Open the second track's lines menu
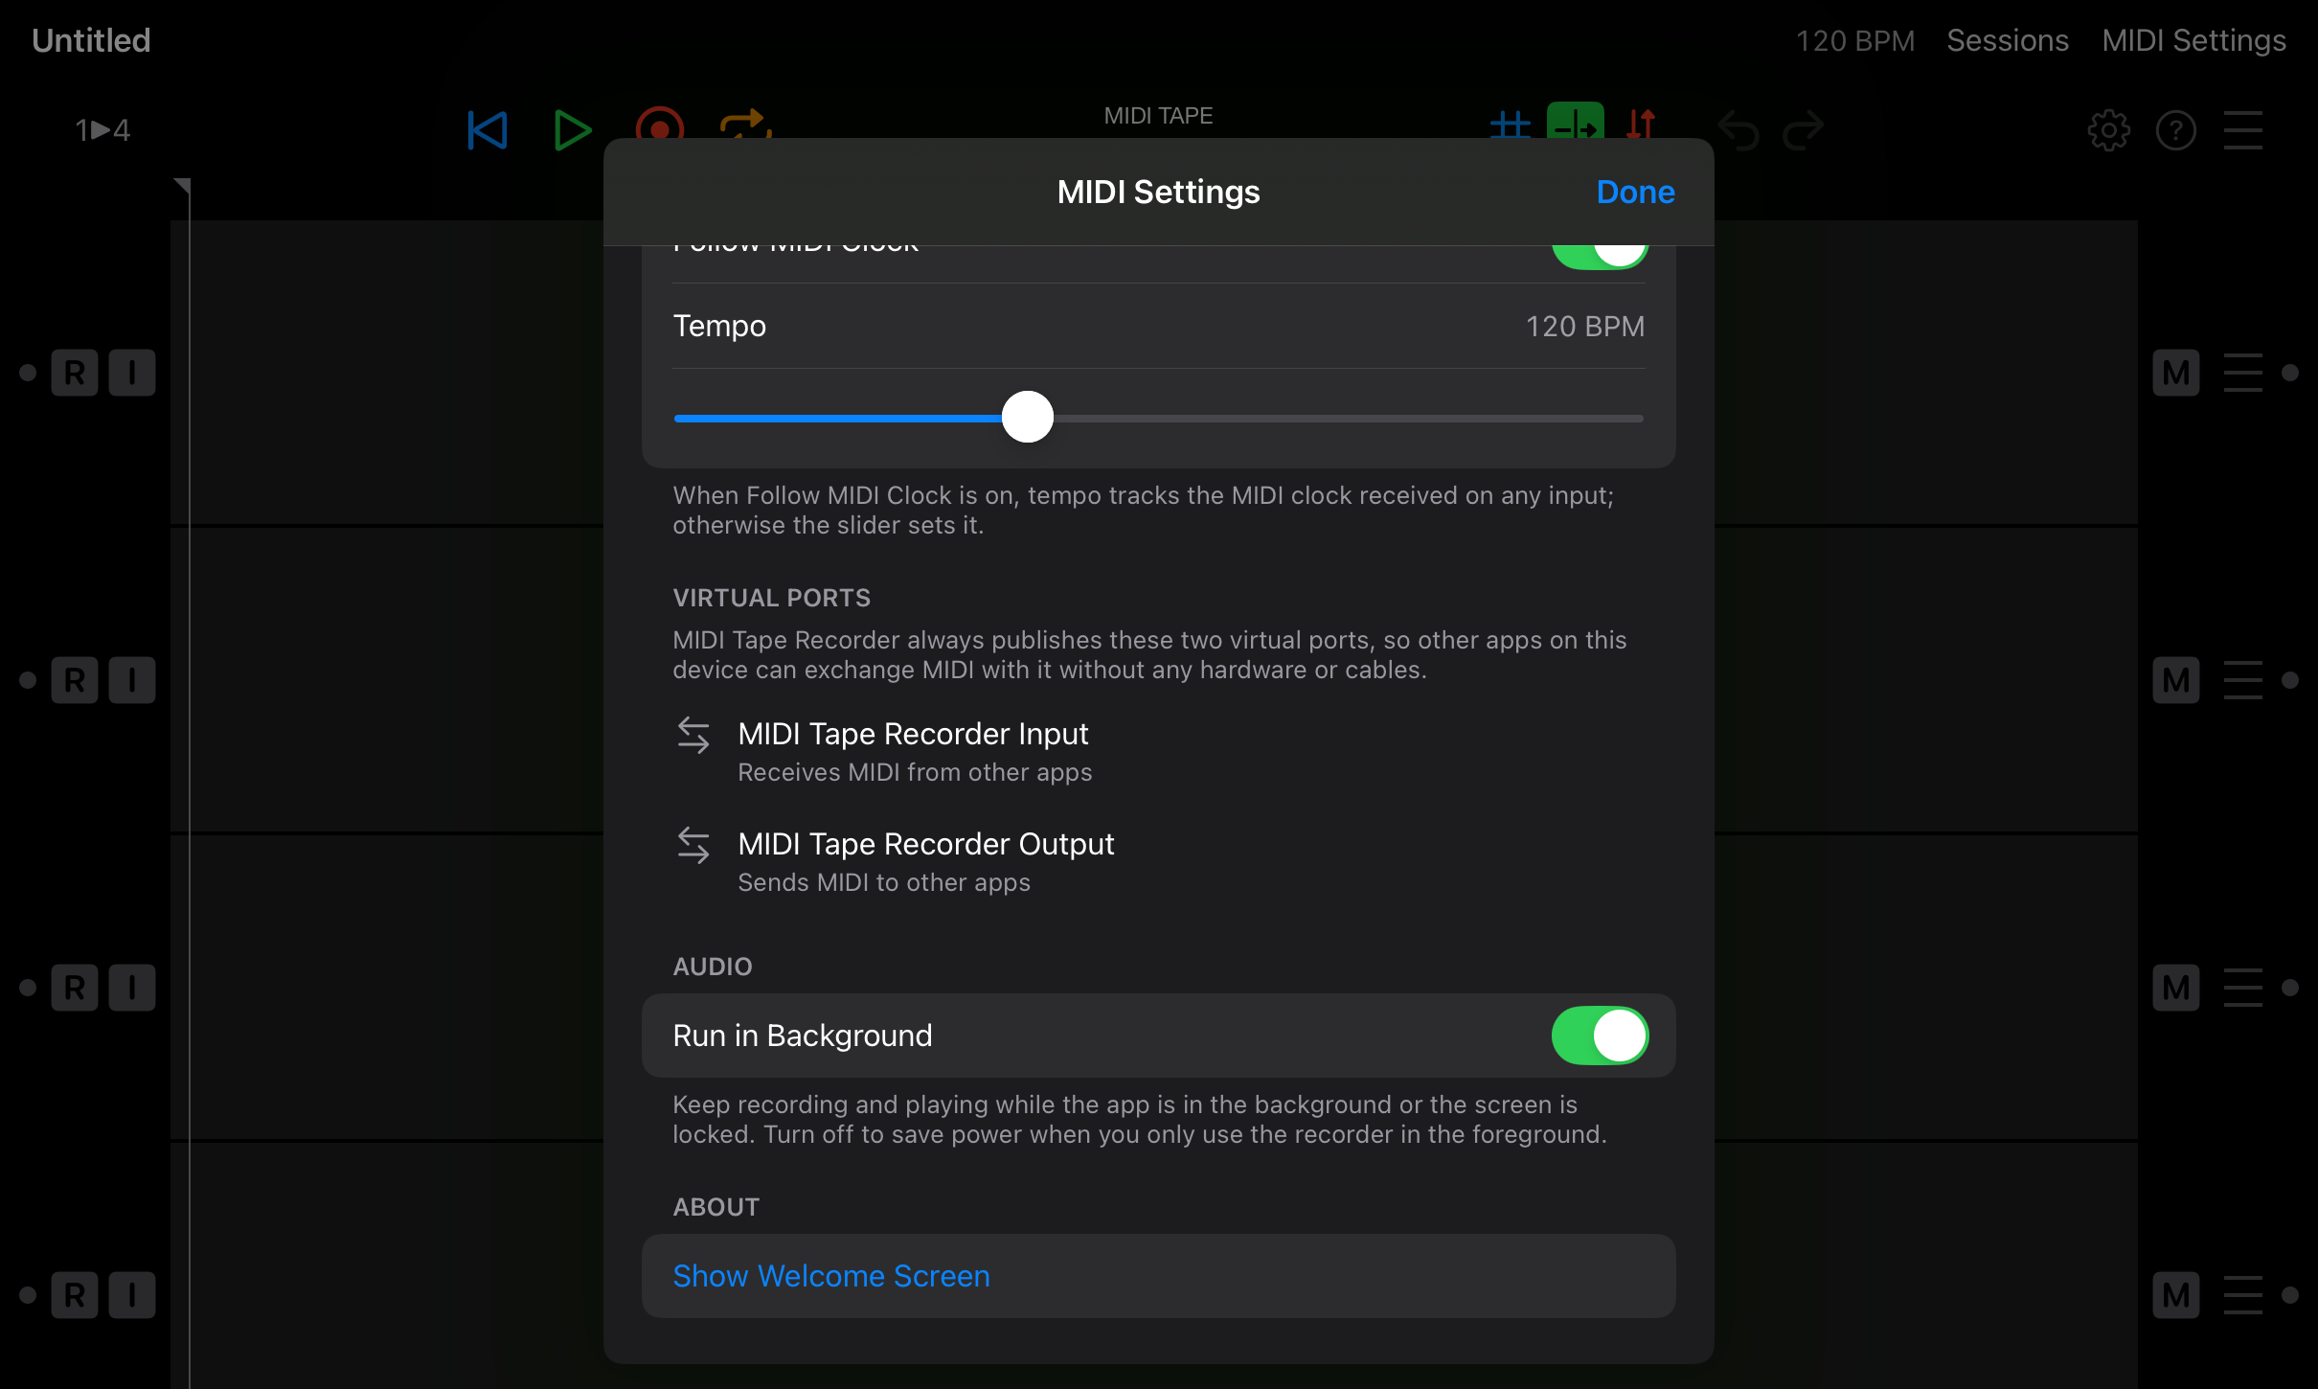The height and width of the screenshot is (1389, 2318). click(x=2243, y=680)
